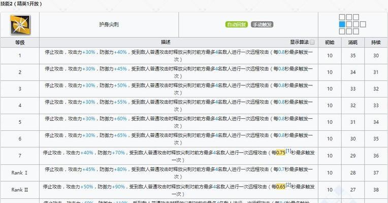388x203 pixels.
Task: Open footnote [2] in Rank II row
Action: pyautogui.click(x=288, y=185)
